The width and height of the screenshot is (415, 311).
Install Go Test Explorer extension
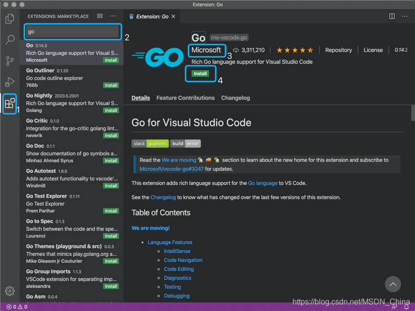tap(111, 211)
